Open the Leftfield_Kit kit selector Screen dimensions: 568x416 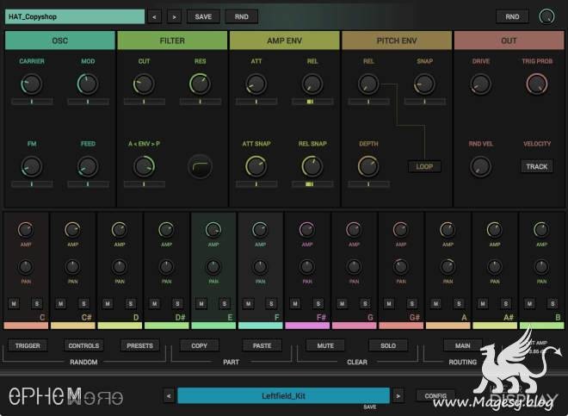click(284, 395)
